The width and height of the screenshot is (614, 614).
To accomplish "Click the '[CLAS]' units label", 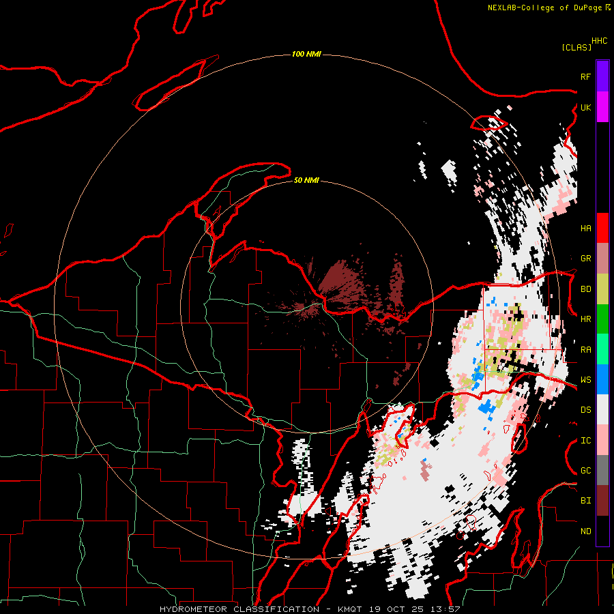I will pos(576,47).
